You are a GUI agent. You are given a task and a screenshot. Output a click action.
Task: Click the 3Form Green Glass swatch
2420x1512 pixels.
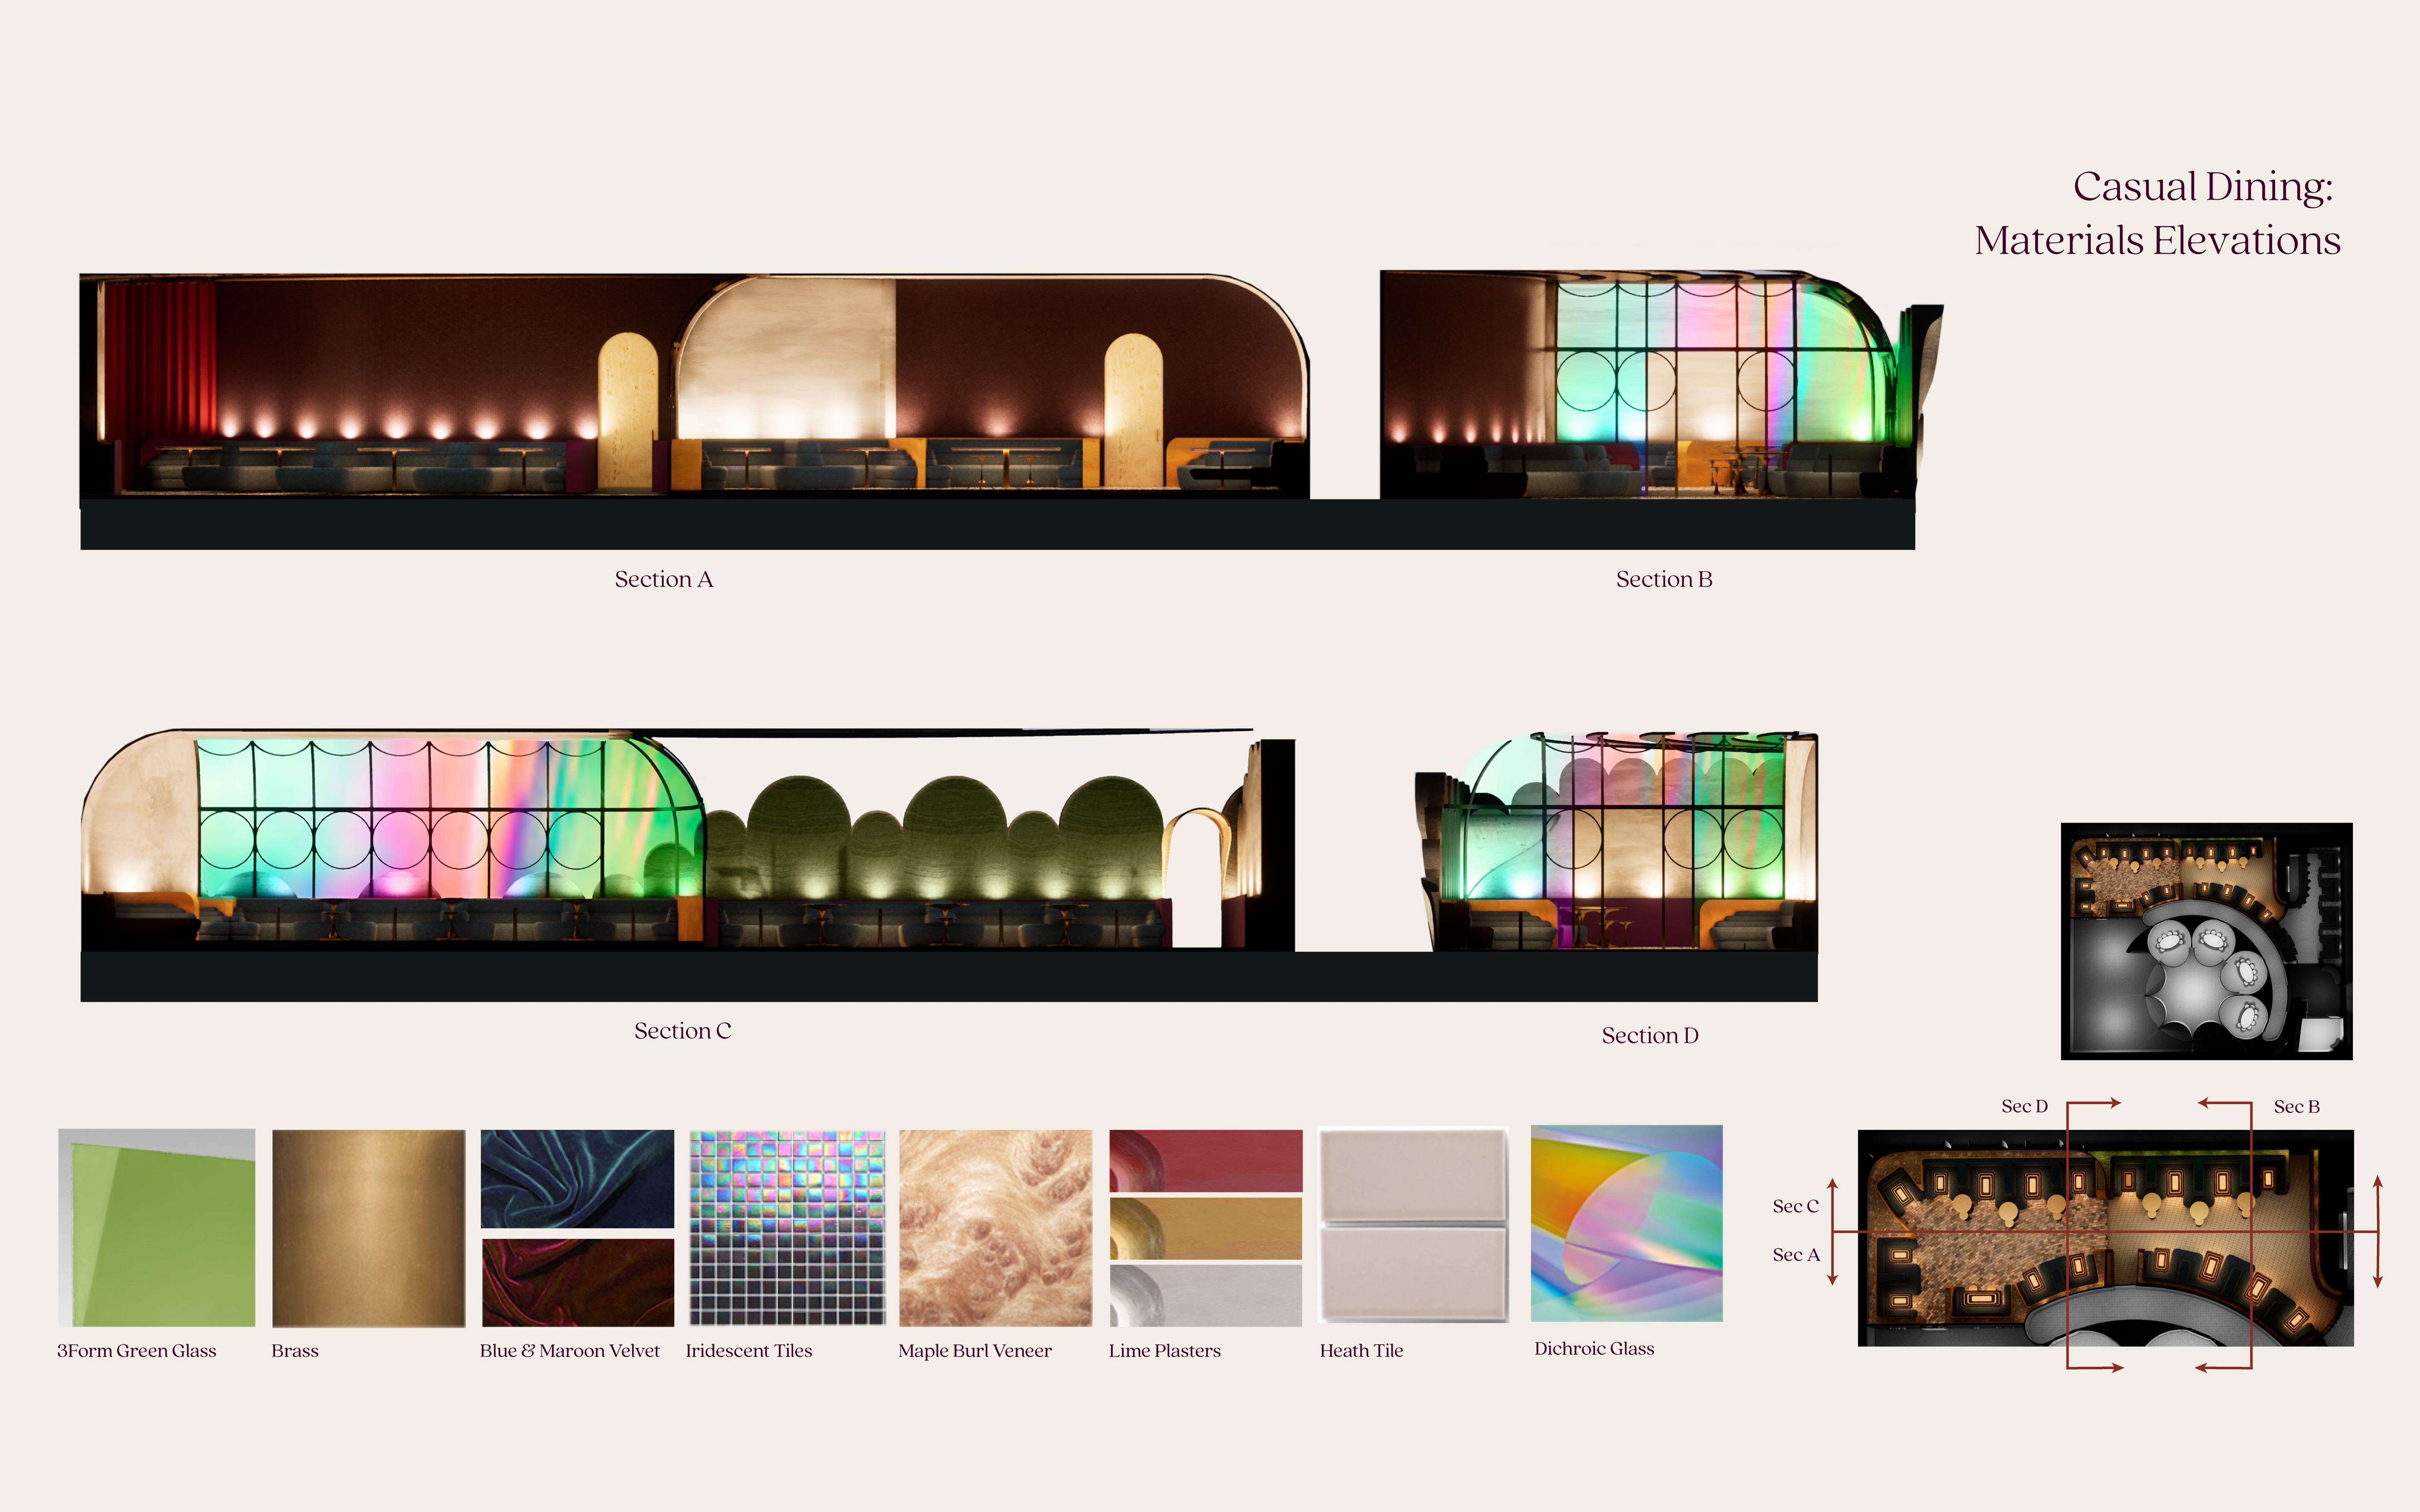tap(157, 1227)
